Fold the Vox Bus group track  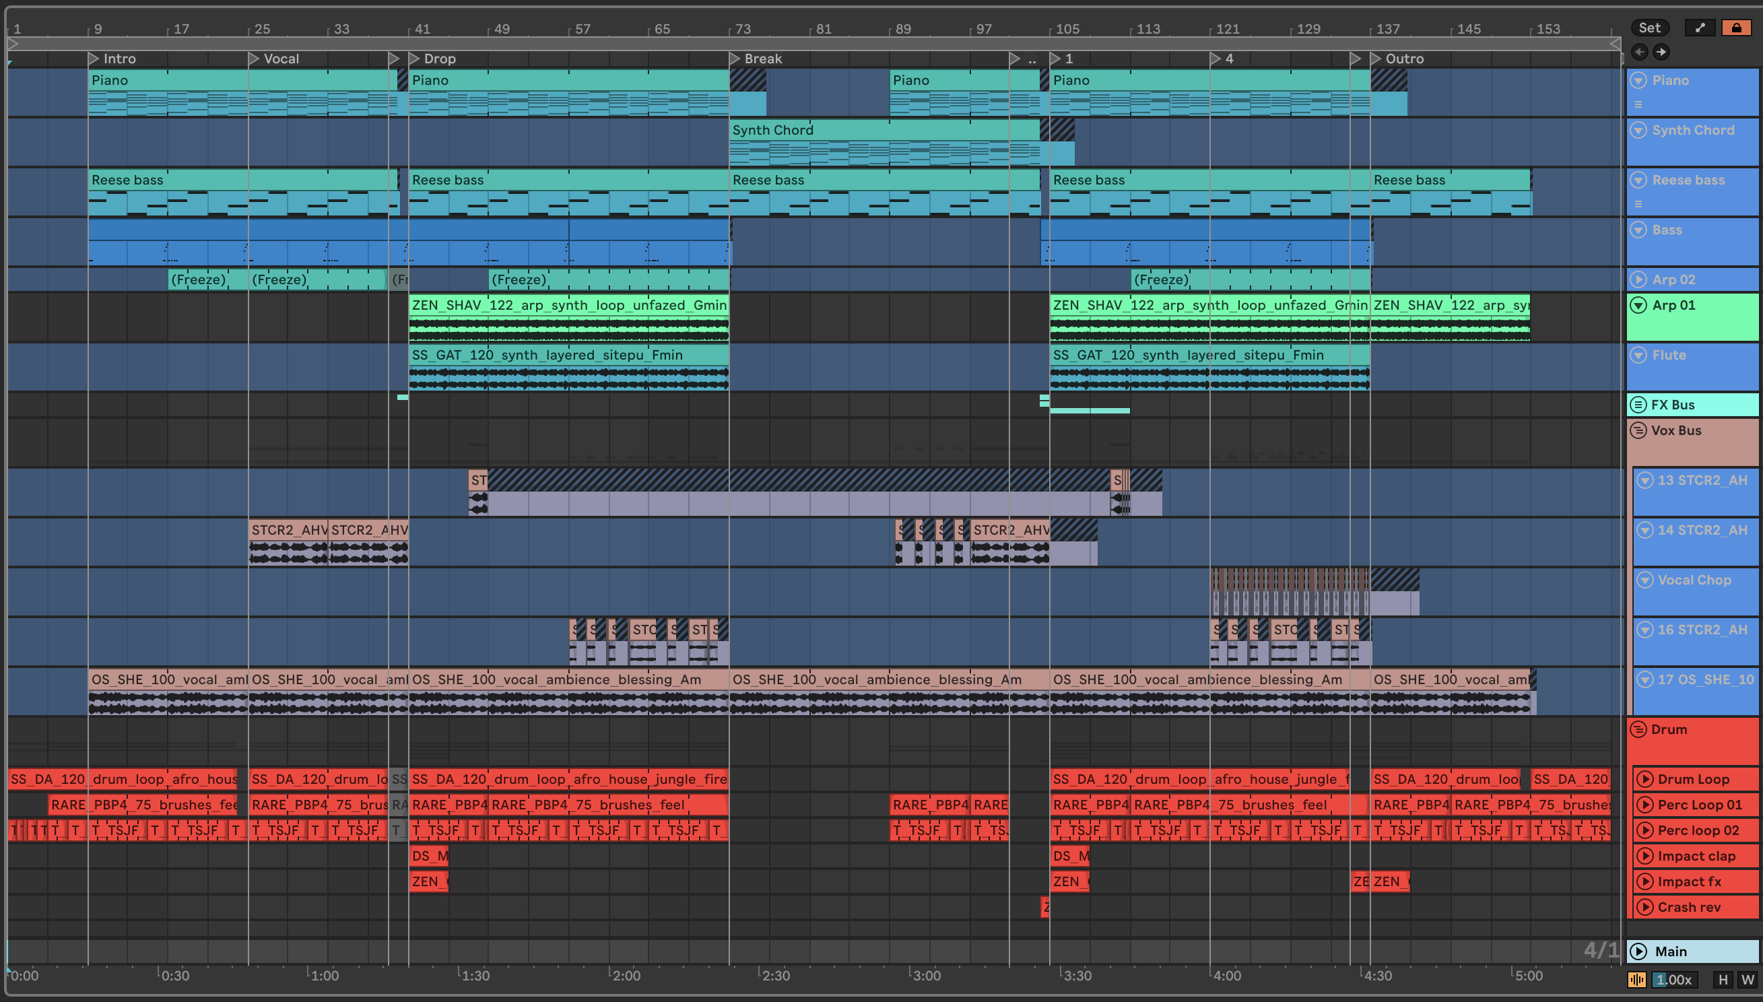(x=1638, y=430)
